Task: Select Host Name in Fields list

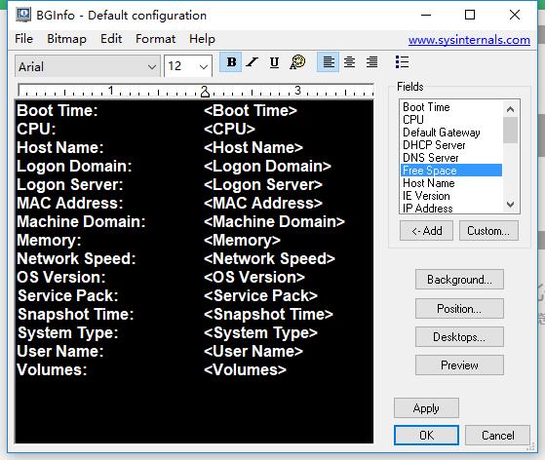Action: [451, 183]
